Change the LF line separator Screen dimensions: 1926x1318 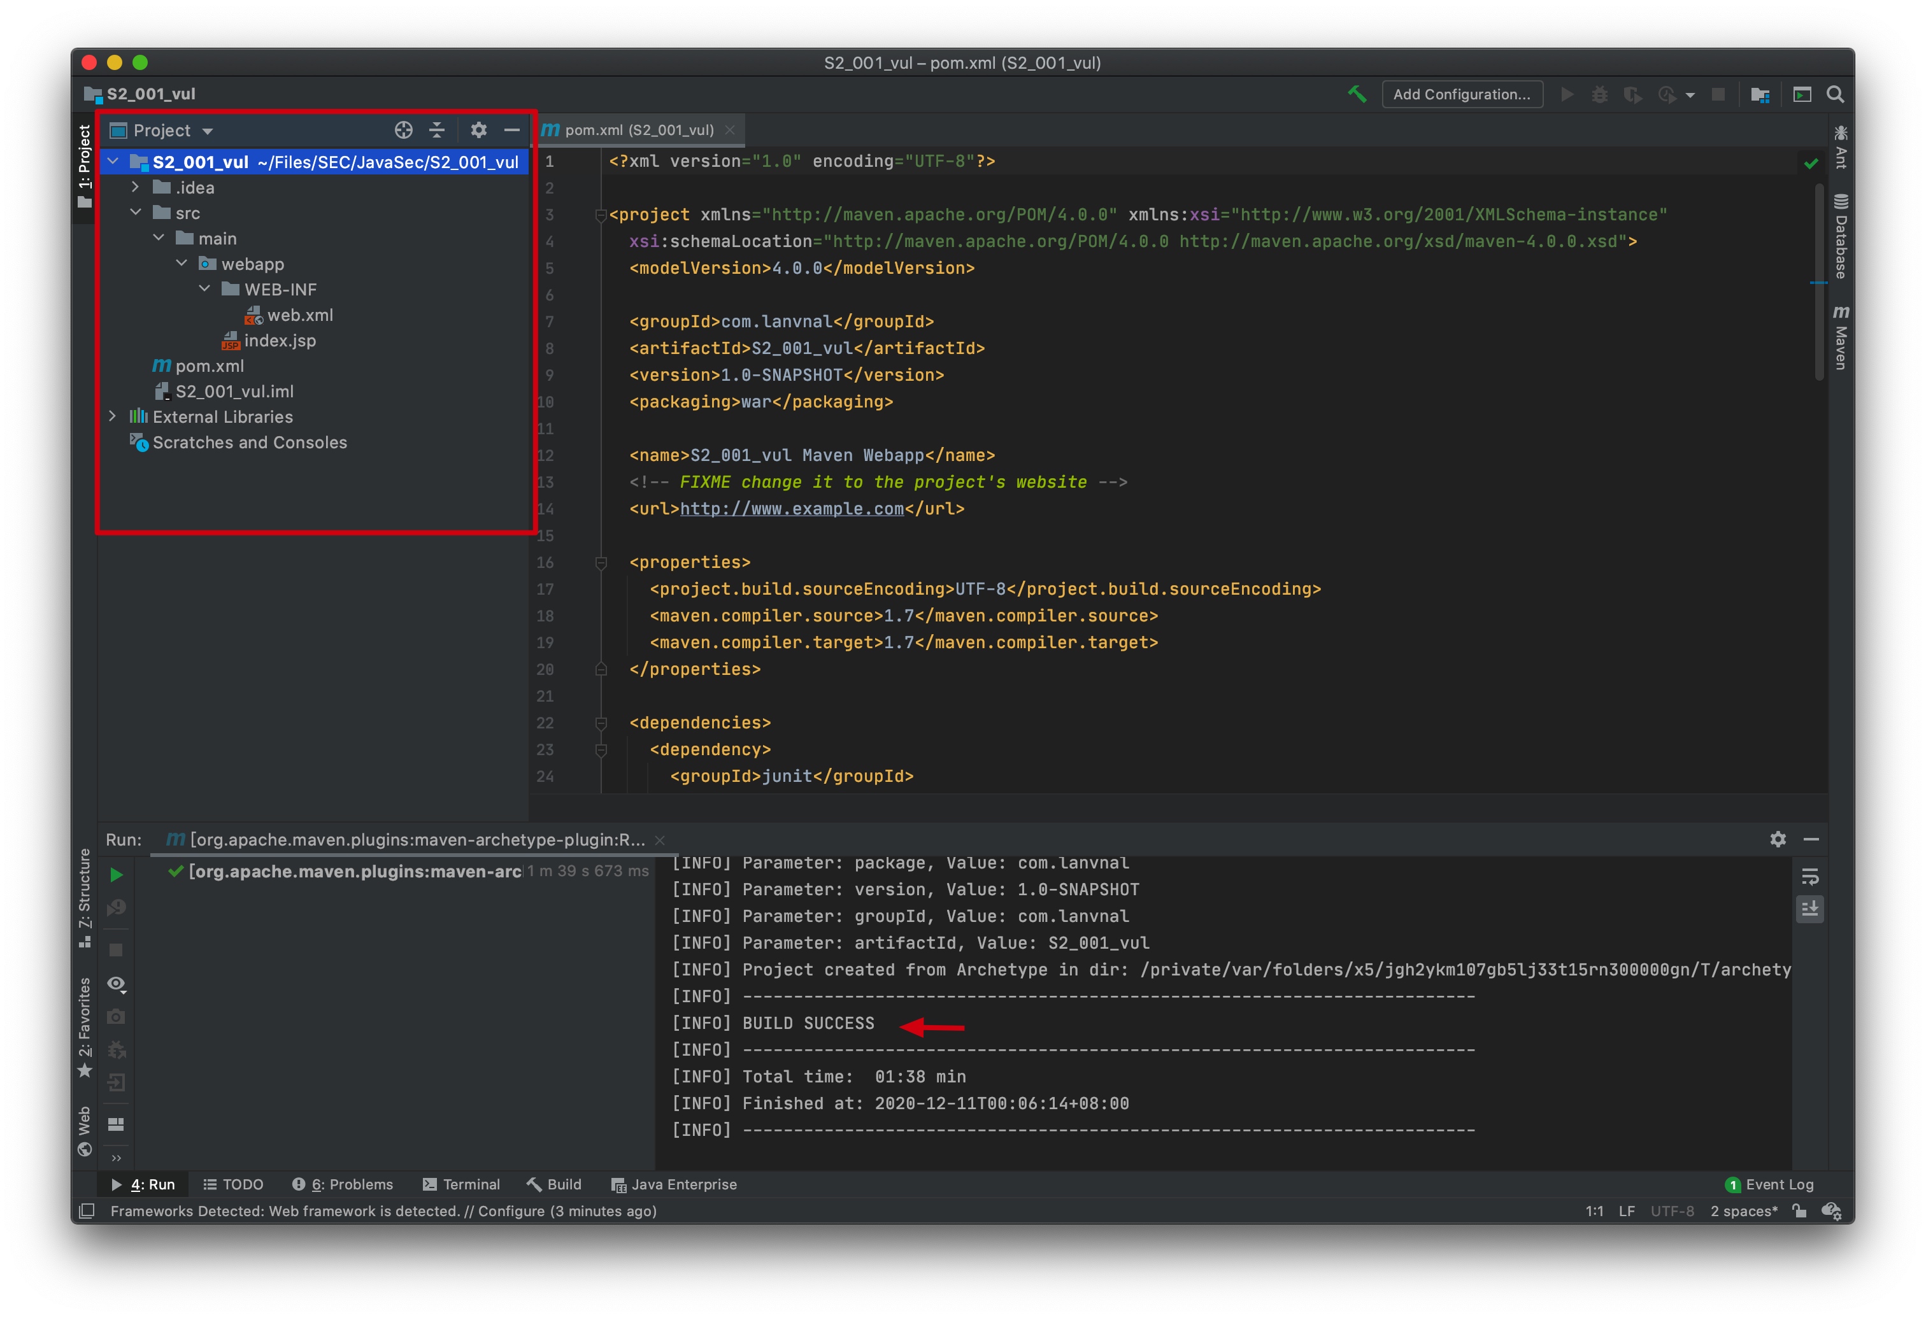1627,1211
